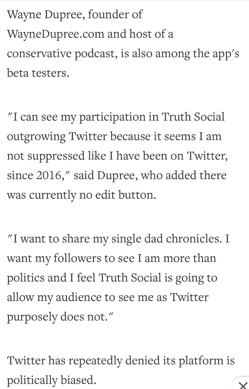
Task: Click "participation in Truth Social" in the quote
Action: pyautogui.click(x=152, y=117)
